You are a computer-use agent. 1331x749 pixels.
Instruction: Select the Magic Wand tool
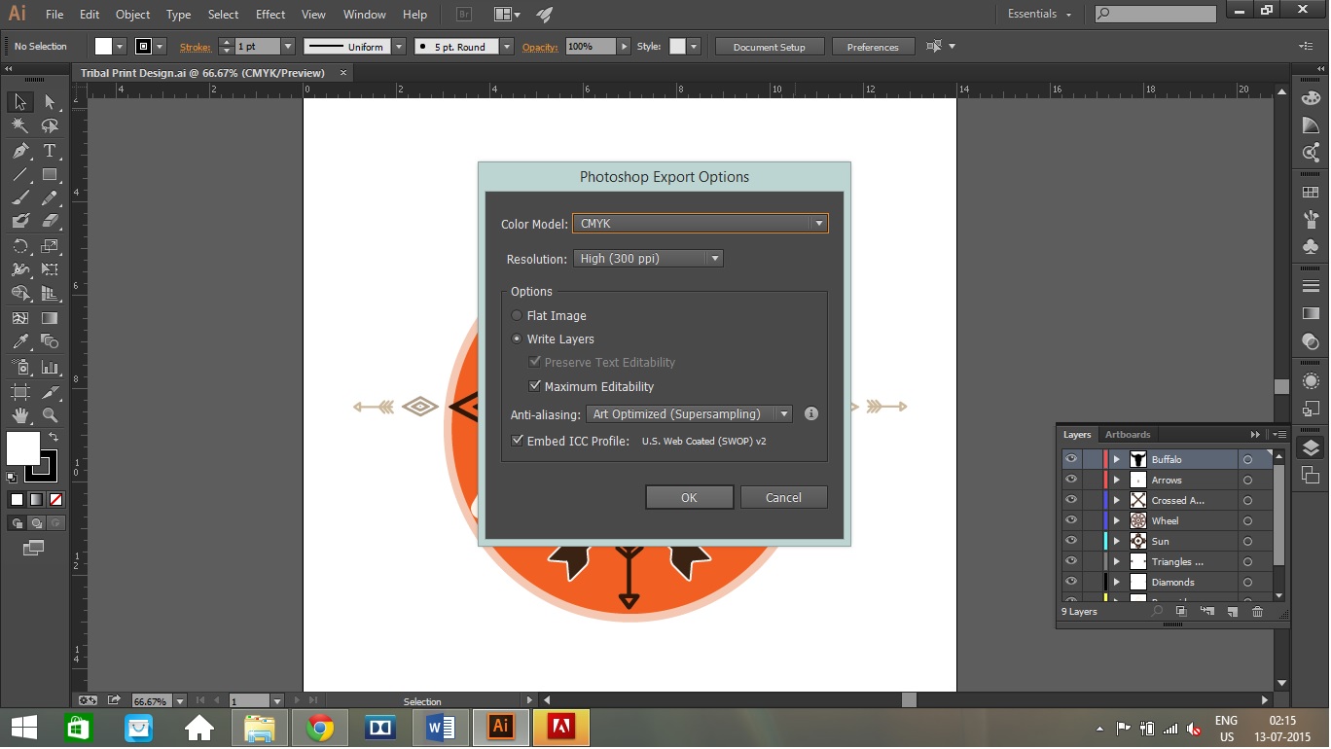[x=20, y=126]
